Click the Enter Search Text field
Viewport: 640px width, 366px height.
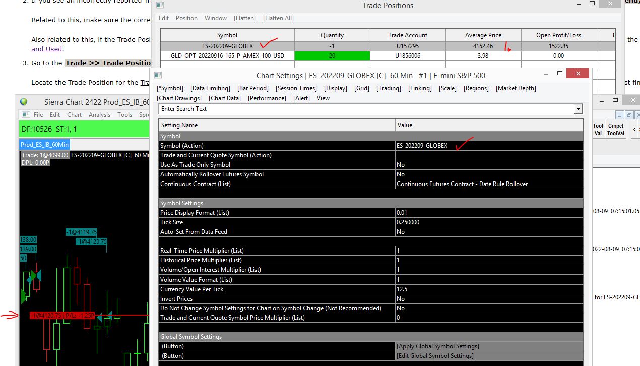point(366,109)
